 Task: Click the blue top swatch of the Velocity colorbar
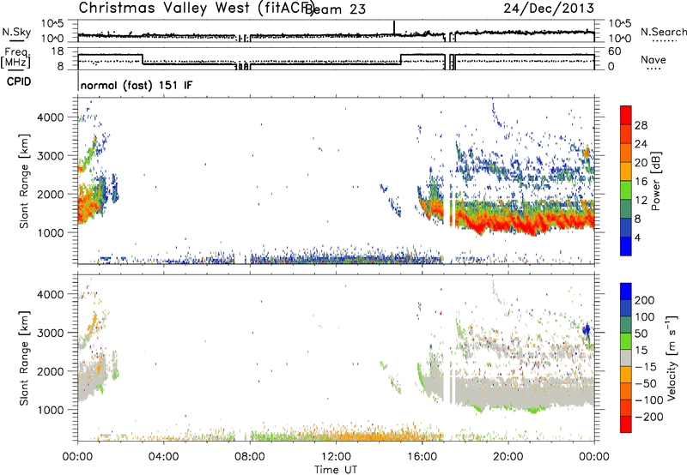click(626, 292)
